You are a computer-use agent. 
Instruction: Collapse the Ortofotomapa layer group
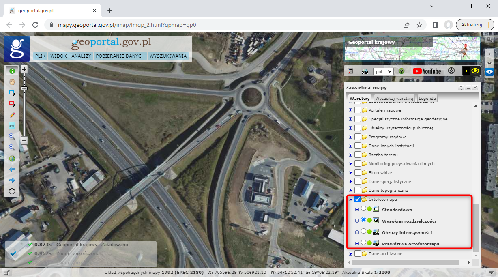351,200
